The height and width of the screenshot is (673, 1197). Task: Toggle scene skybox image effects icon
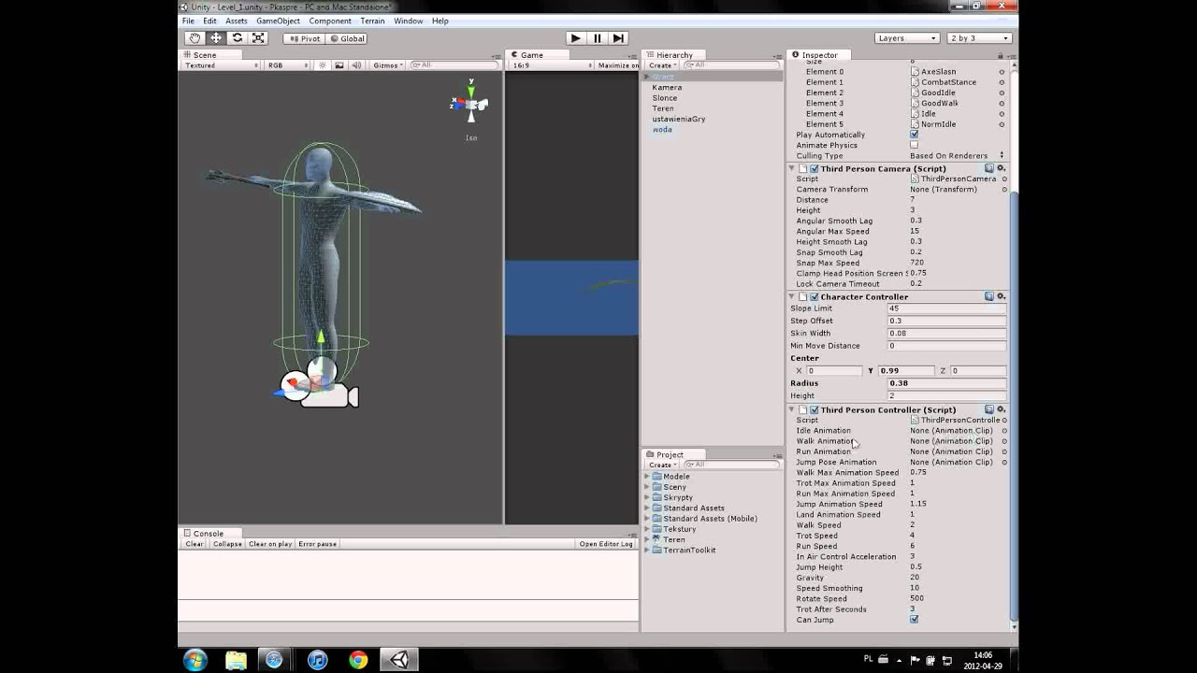339,65
